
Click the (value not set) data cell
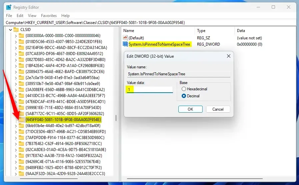click(249, 38)
